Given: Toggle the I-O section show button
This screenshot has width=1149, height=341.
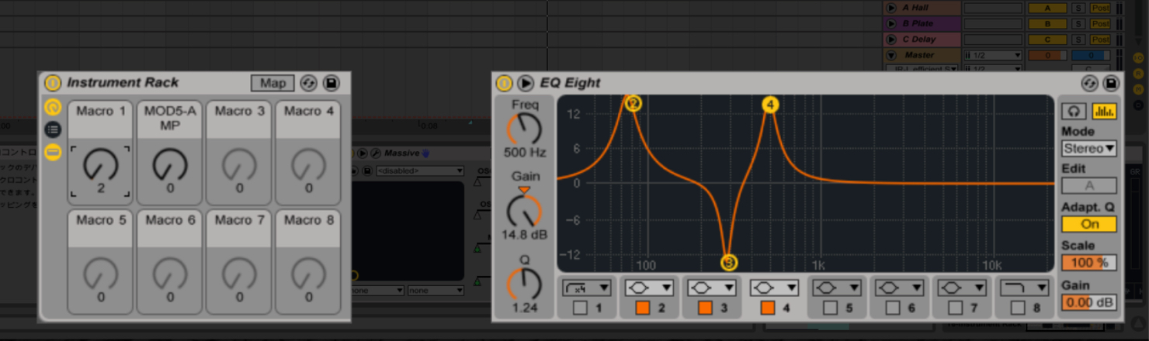Looking at the screenshot, I should 1139,58.
